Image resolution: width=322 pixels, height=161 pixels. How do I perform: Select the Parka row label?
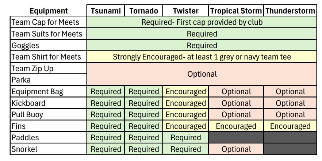[21, 80]
